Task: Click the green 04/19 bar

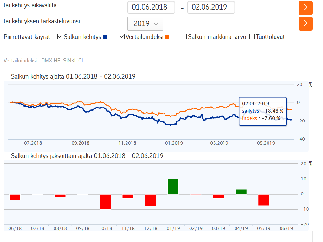Action: 241,192
